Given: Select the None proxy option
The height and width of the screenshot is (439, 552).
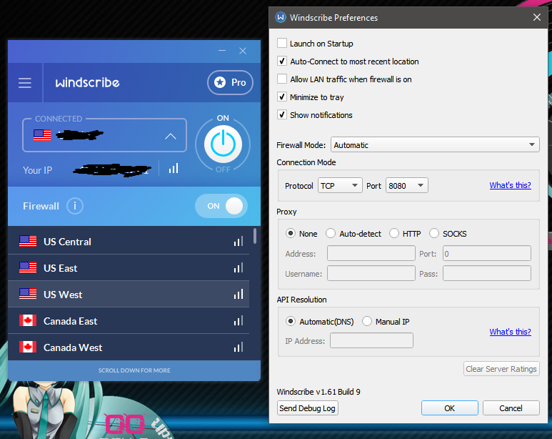Looking at the screenshot, I should point(291,233).
